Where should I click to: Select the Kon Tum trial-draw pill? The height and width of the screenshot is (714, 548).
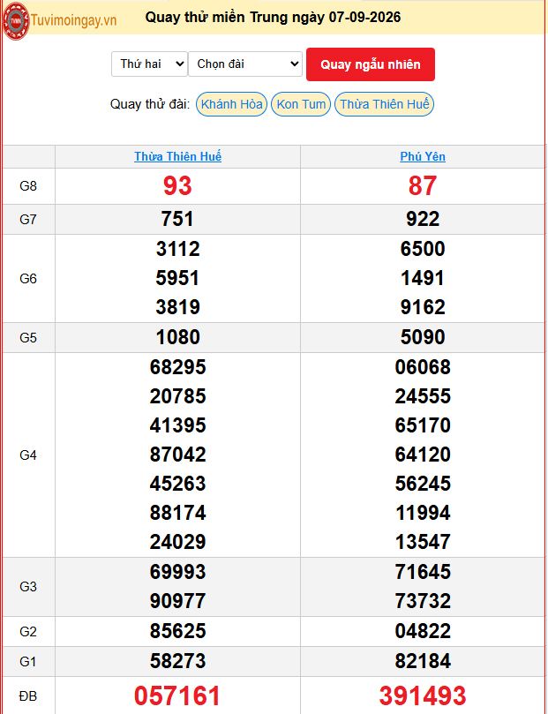(301, 104)
